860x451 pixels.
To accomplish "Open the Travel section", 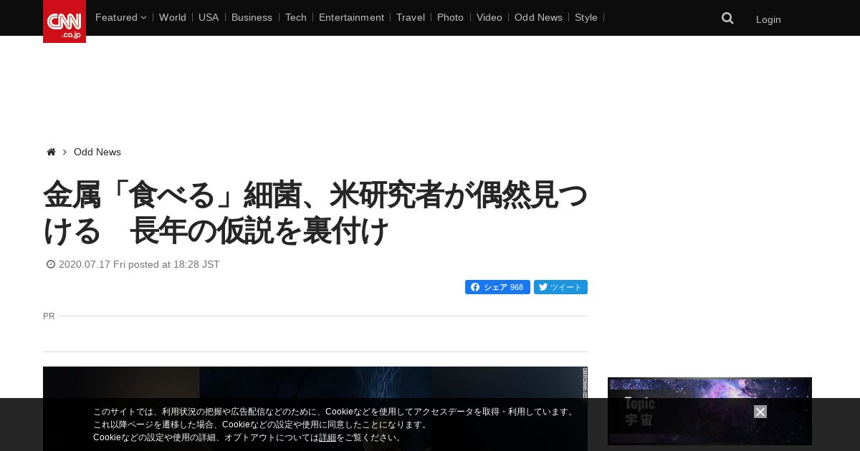I will click(411, 17).
